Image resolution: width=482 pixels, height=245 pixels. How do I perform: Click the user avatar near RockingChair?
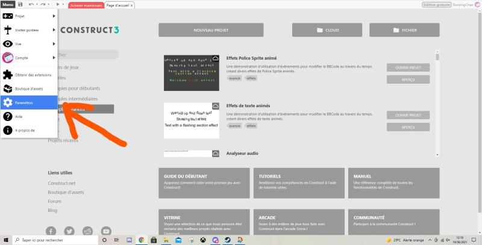[x=477, y=5]
